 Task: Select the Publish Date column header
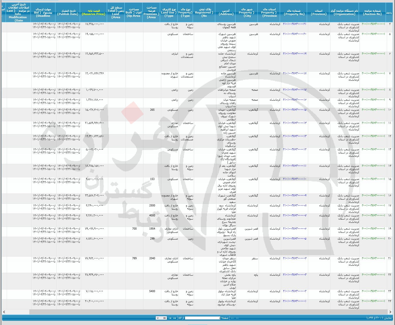pos(68,12)
